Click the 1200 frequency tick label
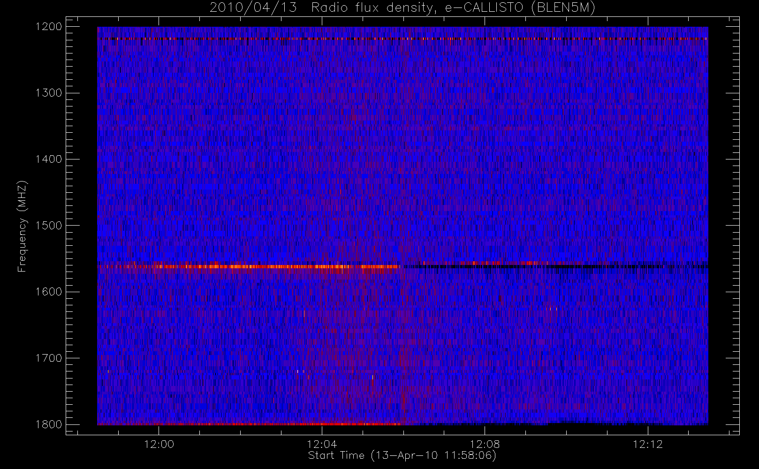This screenshot has width=759, height=469. pos(49,27)
